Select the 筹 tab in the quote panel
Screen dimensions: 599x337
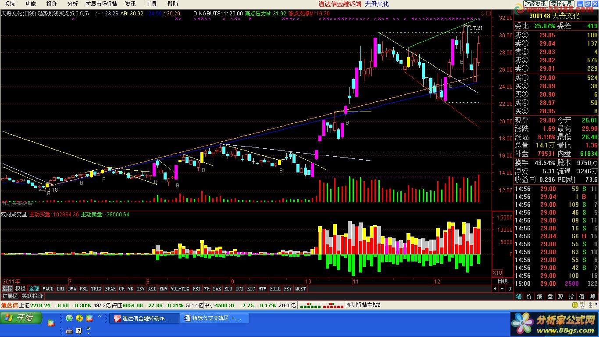[592, 297]
